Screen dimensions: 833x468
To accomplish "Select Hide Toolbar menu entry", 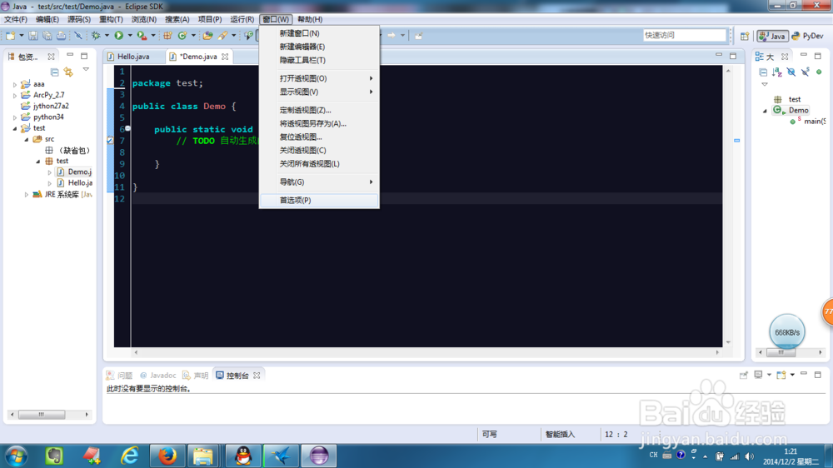I will point(319,60).
